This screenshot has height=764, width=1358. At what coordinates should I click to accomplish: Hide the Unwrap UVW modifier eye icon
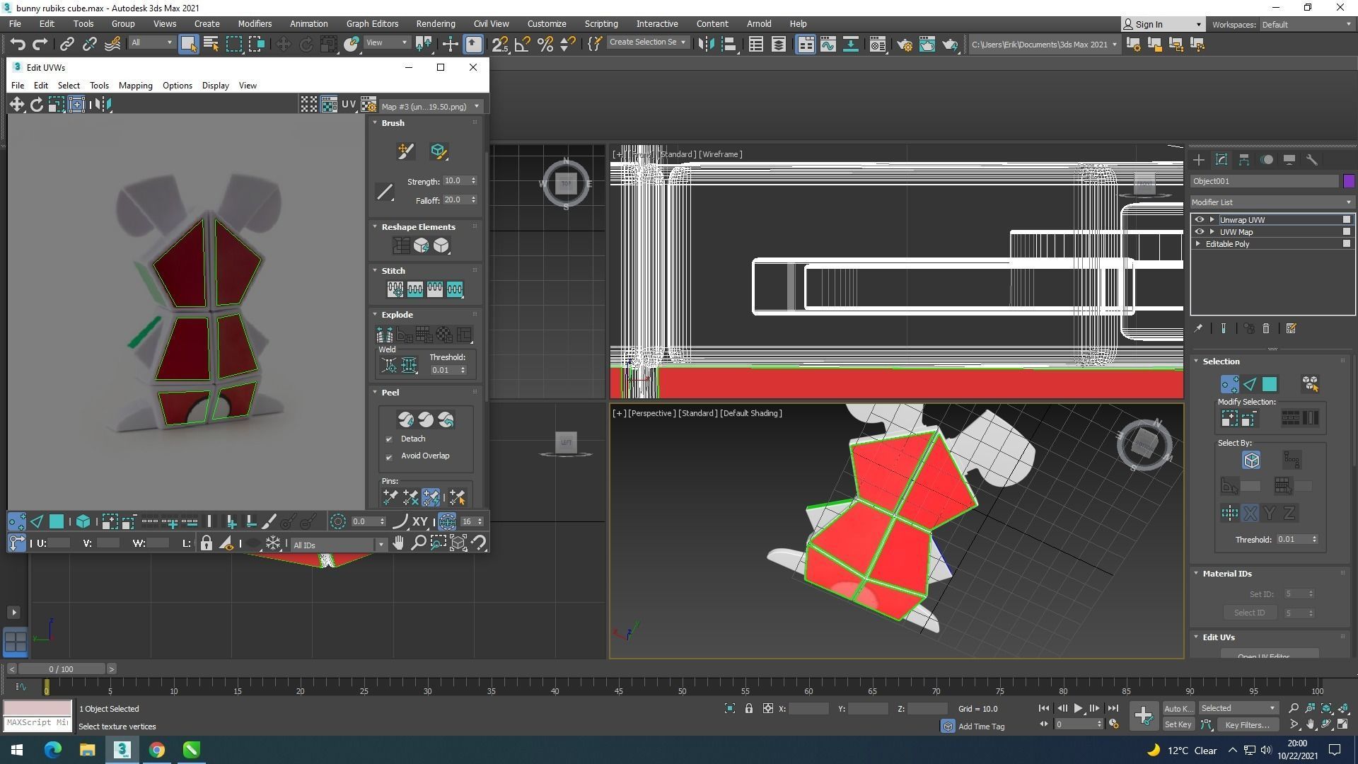click(1199, 220)
